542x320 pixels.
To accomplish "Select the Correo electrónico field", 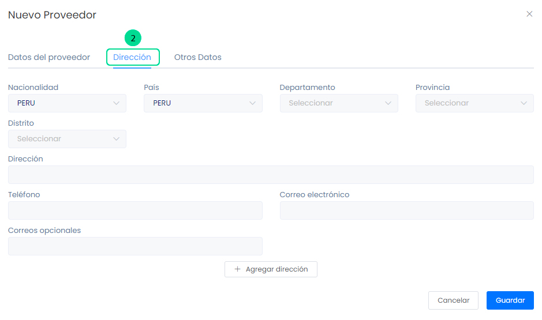I will tap(406, 210).
